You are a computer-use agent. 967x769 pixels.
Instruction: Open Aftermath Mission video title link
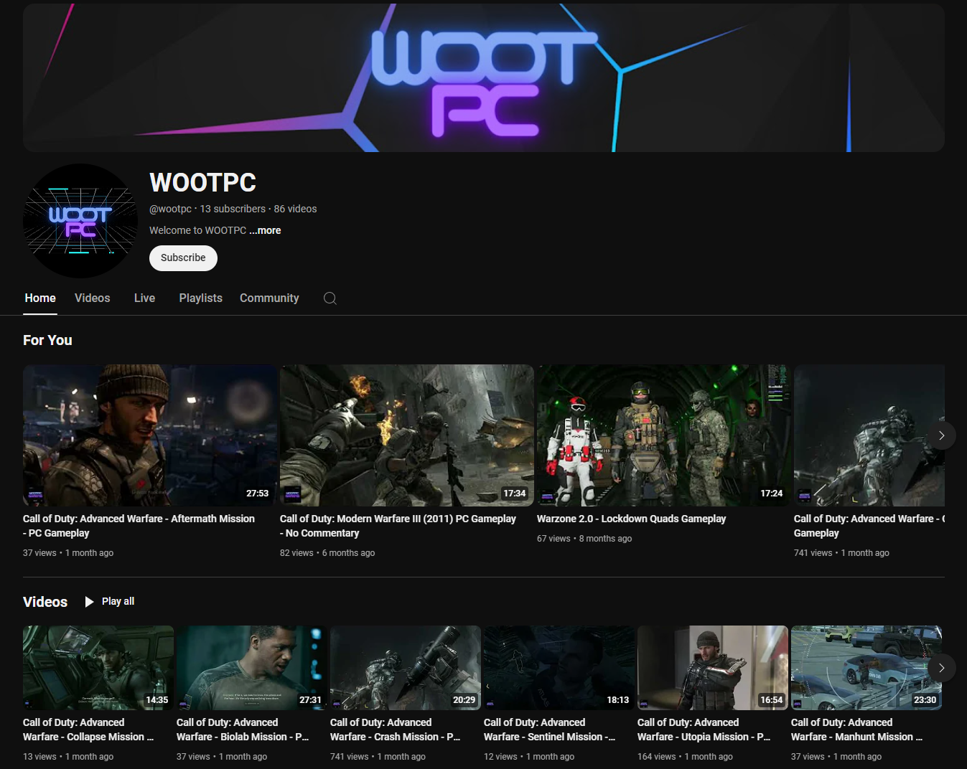[139, 526]
